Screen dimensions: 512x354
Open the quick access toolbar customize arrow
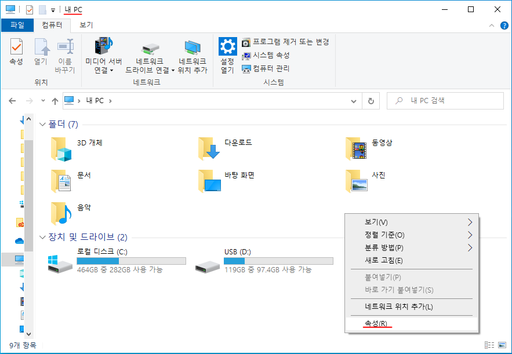pos(53,10)
